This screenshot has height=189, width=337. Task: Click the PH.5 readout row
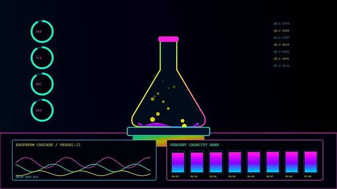coord(281,59)
